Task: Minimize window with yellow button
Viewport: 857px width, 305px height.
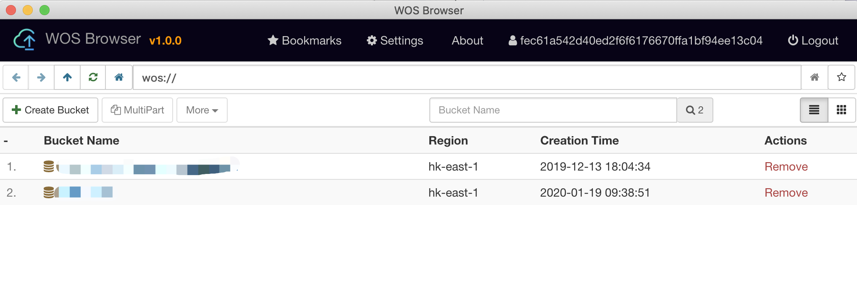Action: click(28, 10)
